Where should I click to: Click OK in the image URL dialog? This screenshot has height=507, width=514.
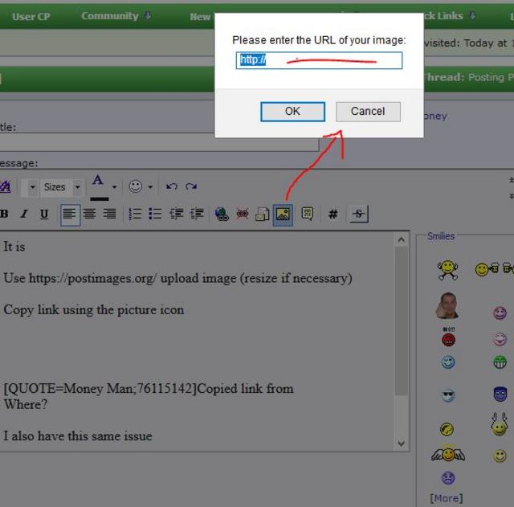[292, 112]
